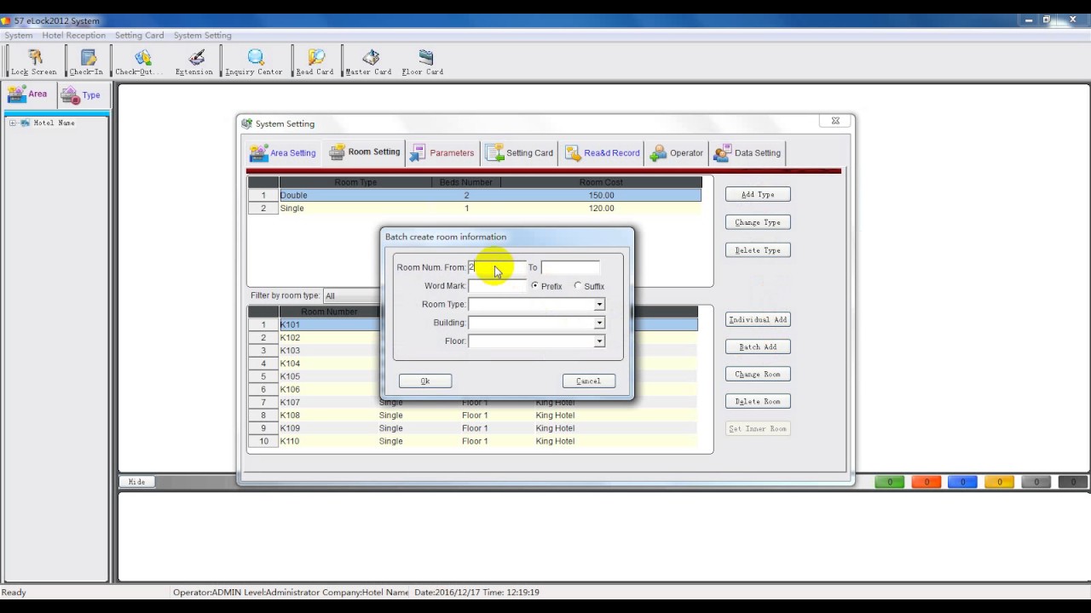Switch to the Type panel tab
The width and height of the screenshot is (1091, 613).
pos(82,95)
